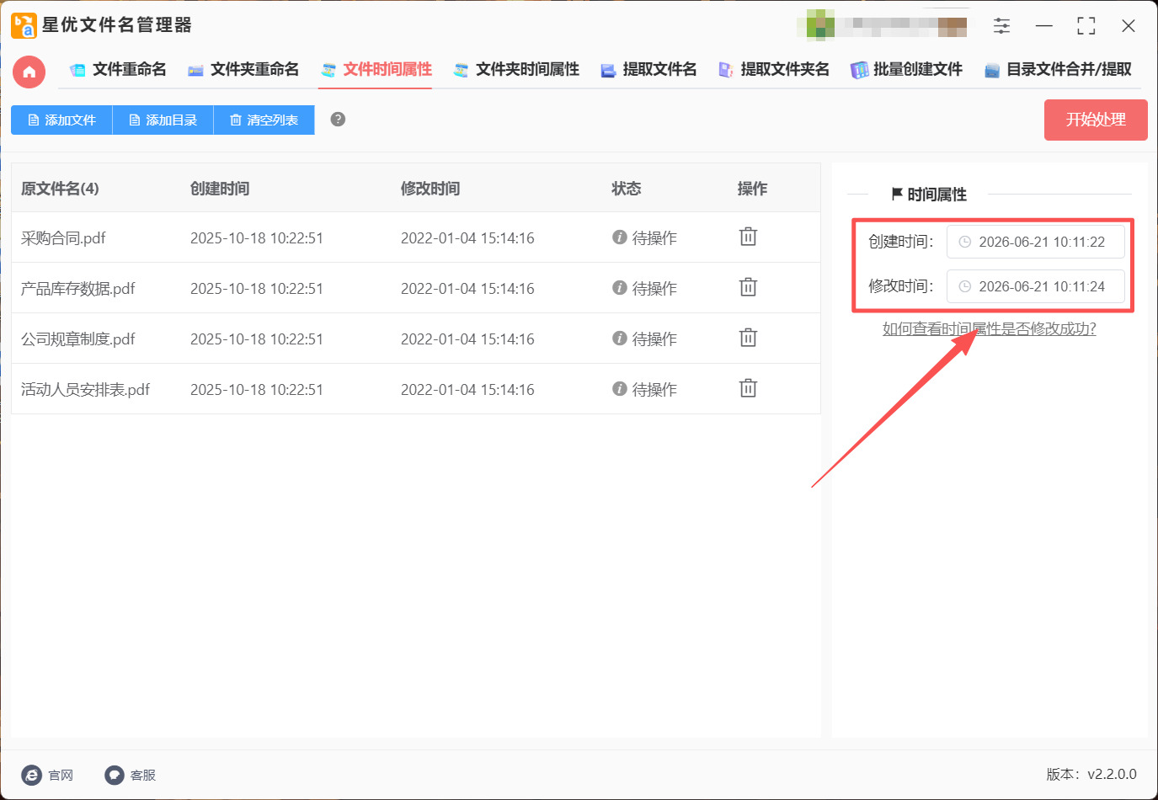
Task: Select the file name 公司规章制度.pdf
Action: [78, 339]
